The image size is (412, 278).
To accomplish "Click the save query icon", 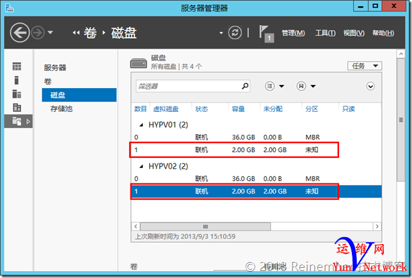I will pyautogui.click(x=301, y=86).
